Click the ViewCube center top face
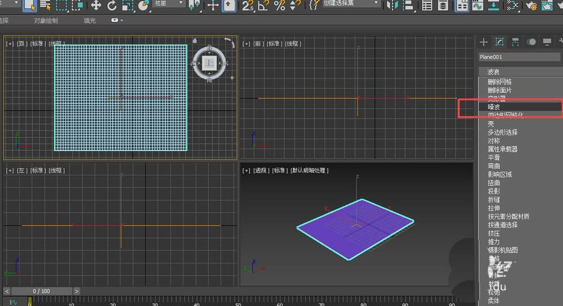 (209, 63)
